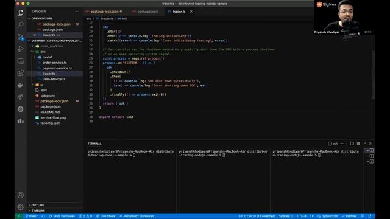This screenshot has width=390, height=219.
Task: Click the Explorer more actions ellipsis
Action: (x=77, y=12)
